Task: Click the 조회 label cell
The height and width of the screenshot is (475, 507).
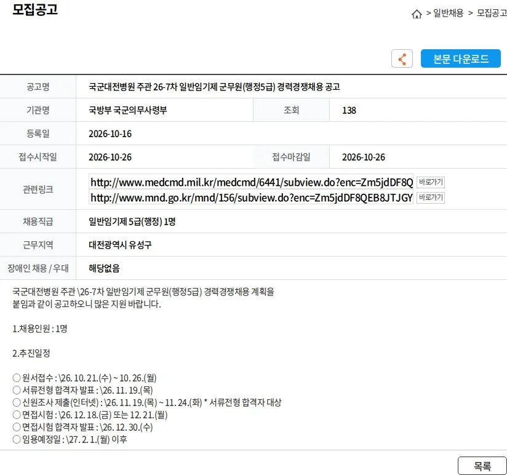Action: (291, 110)
